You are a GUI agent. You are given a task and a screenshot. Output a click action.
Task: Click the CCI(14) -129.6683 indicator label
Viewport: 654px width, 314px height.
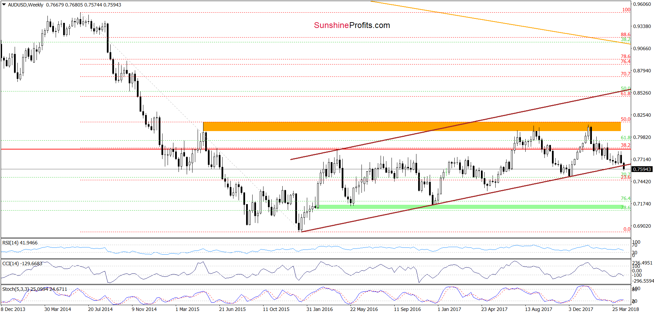tap(22, 263)
